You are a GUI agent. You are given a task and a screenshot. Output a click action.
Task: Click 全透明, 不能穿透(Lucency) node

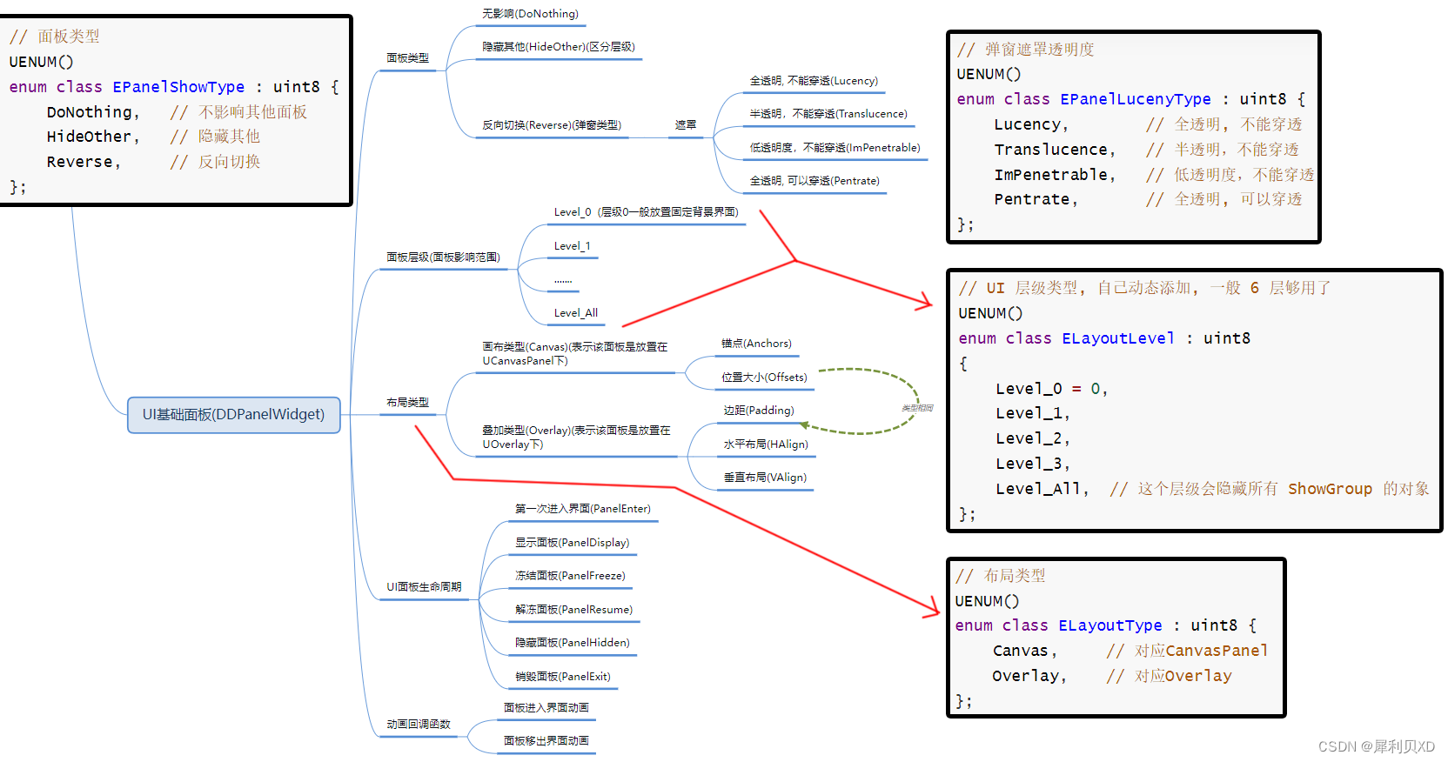point(814,81)
